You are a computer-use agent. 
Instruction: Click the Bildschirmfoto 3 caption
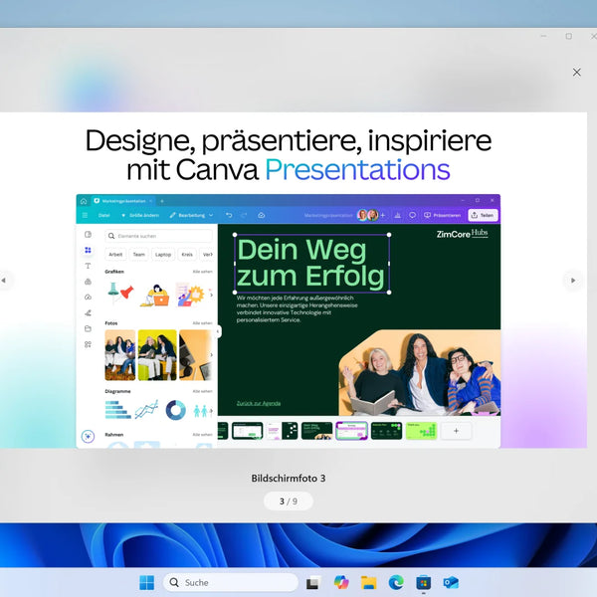tap(289, 479)
